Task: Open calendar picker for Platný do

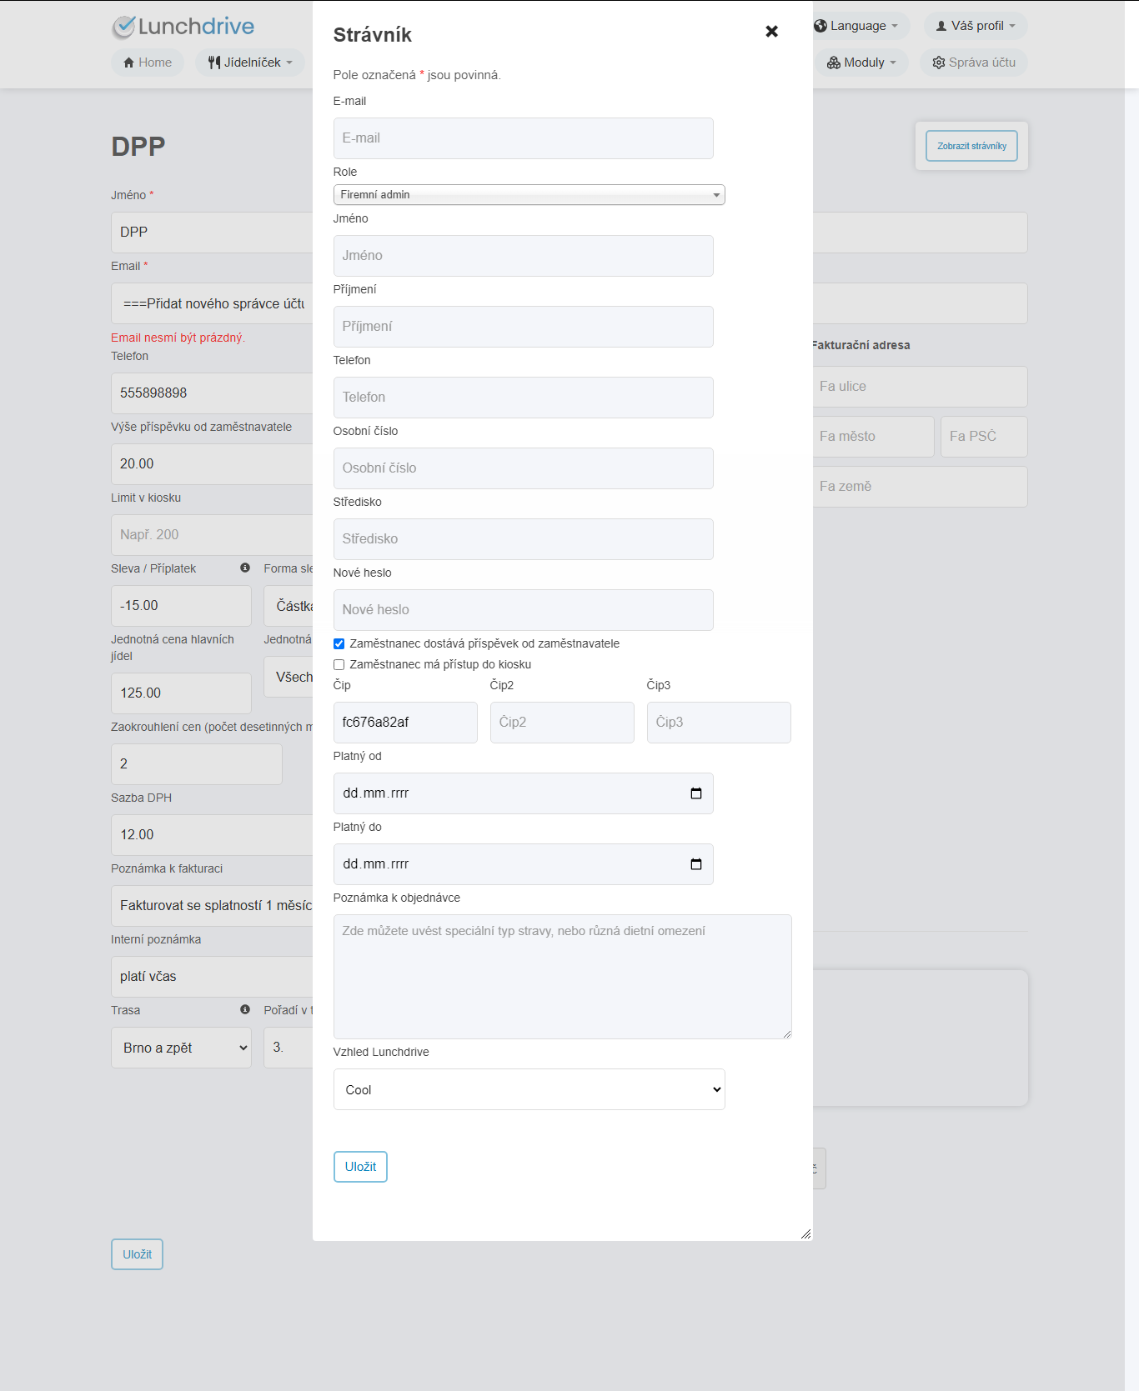Action: click(696, 864)
